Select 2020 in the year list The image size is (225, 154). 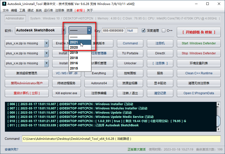click(80, 47)
